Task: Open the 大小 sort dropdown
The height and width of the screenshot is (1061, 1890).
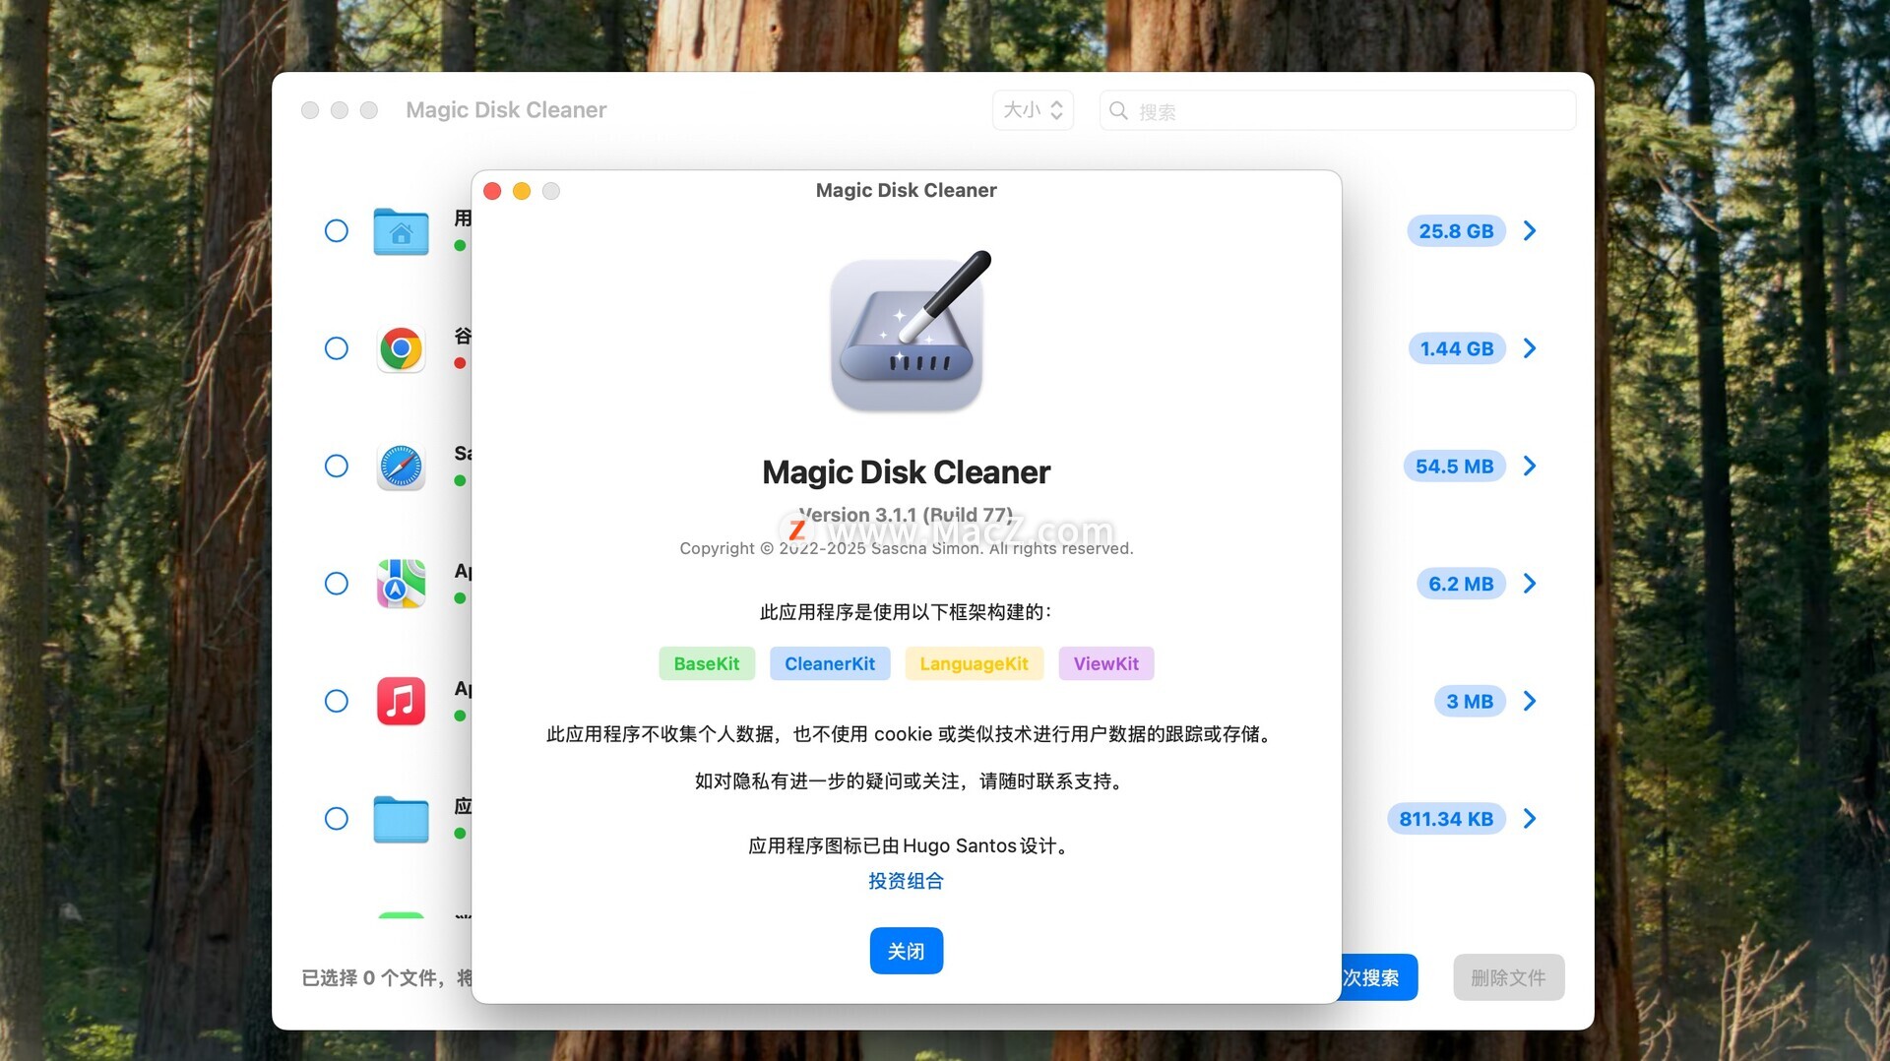Action: [1033, 110]
